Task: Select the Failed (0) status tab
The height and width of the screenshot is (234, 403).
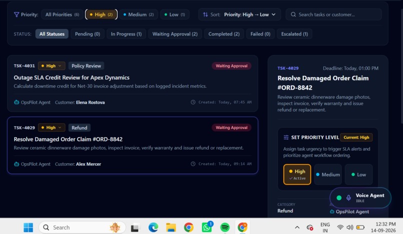Action: pyautogui.click(x=260, y=34)
